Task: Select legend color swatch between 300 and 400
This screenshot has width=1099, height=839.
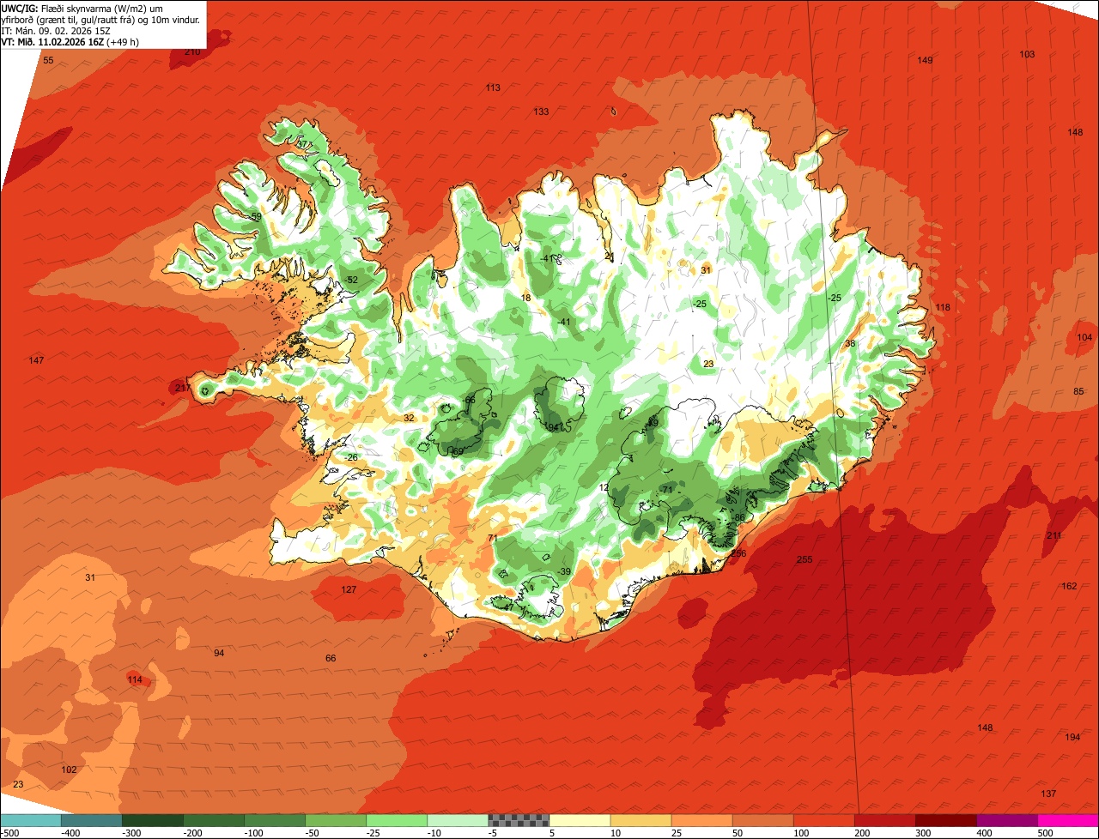Action: 945,820
